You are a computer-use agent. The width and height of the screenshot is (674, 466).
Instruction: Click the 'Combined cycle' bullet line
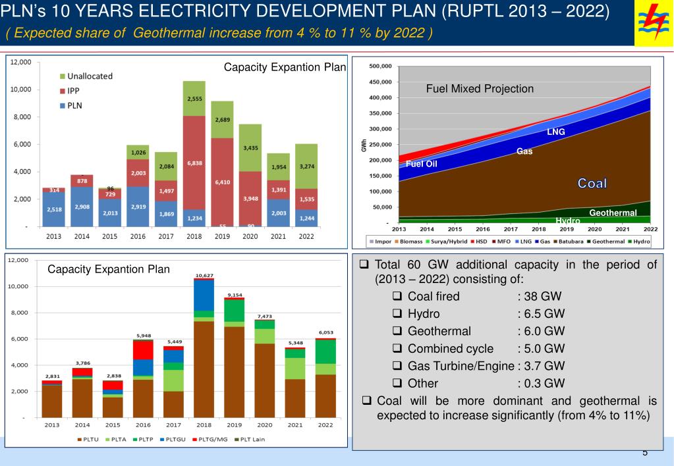[x=478, y=348]
